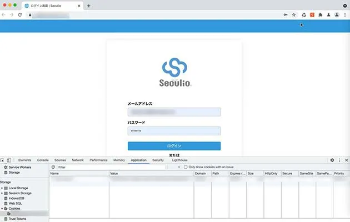Open the red S extension icon
350x222 pixels.
point(312,15)
